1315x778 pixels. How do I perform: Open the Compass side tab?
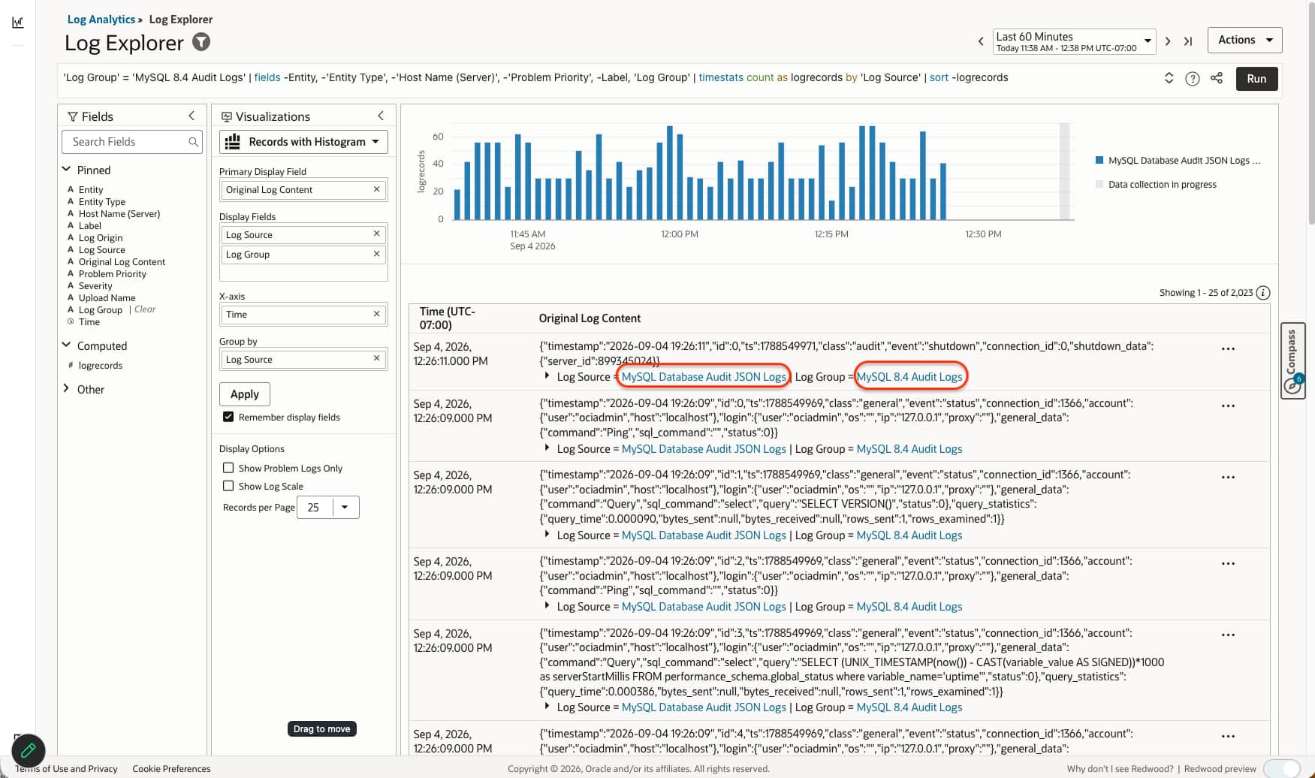(1292, 360)
